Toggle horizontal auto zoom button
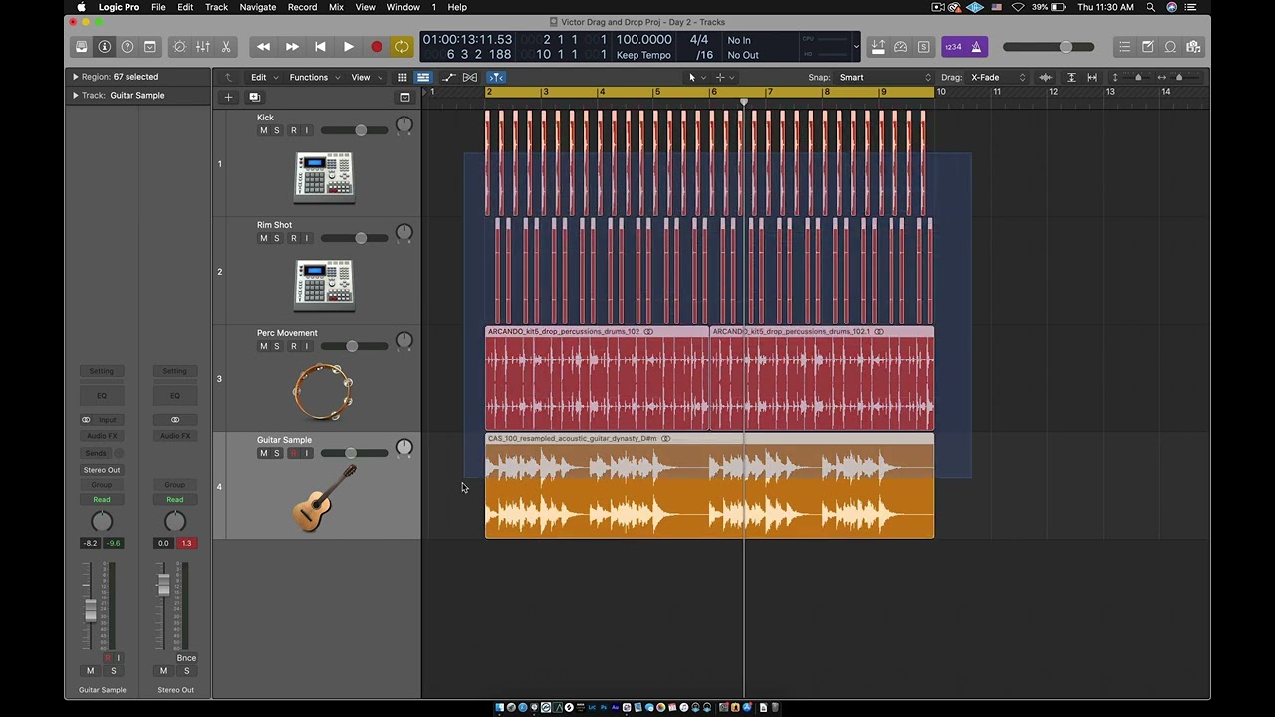 coord(1092,77)
